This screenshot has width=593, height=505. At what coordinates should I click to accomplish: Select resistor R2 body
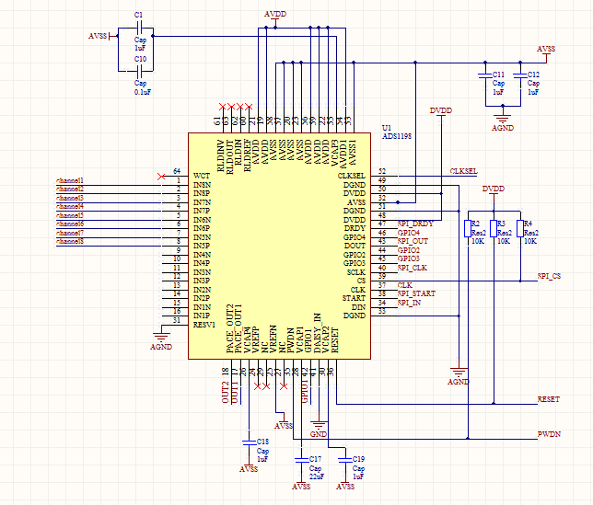coord(468,228)
